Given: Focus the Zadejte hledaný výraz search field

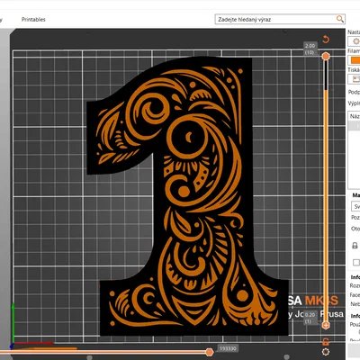Looking at the screenshot, I should point(275,19).
